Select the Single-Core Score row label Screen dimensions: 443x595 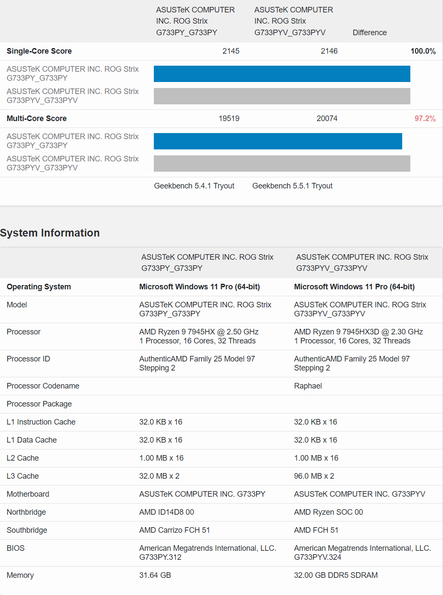(39, 51)
